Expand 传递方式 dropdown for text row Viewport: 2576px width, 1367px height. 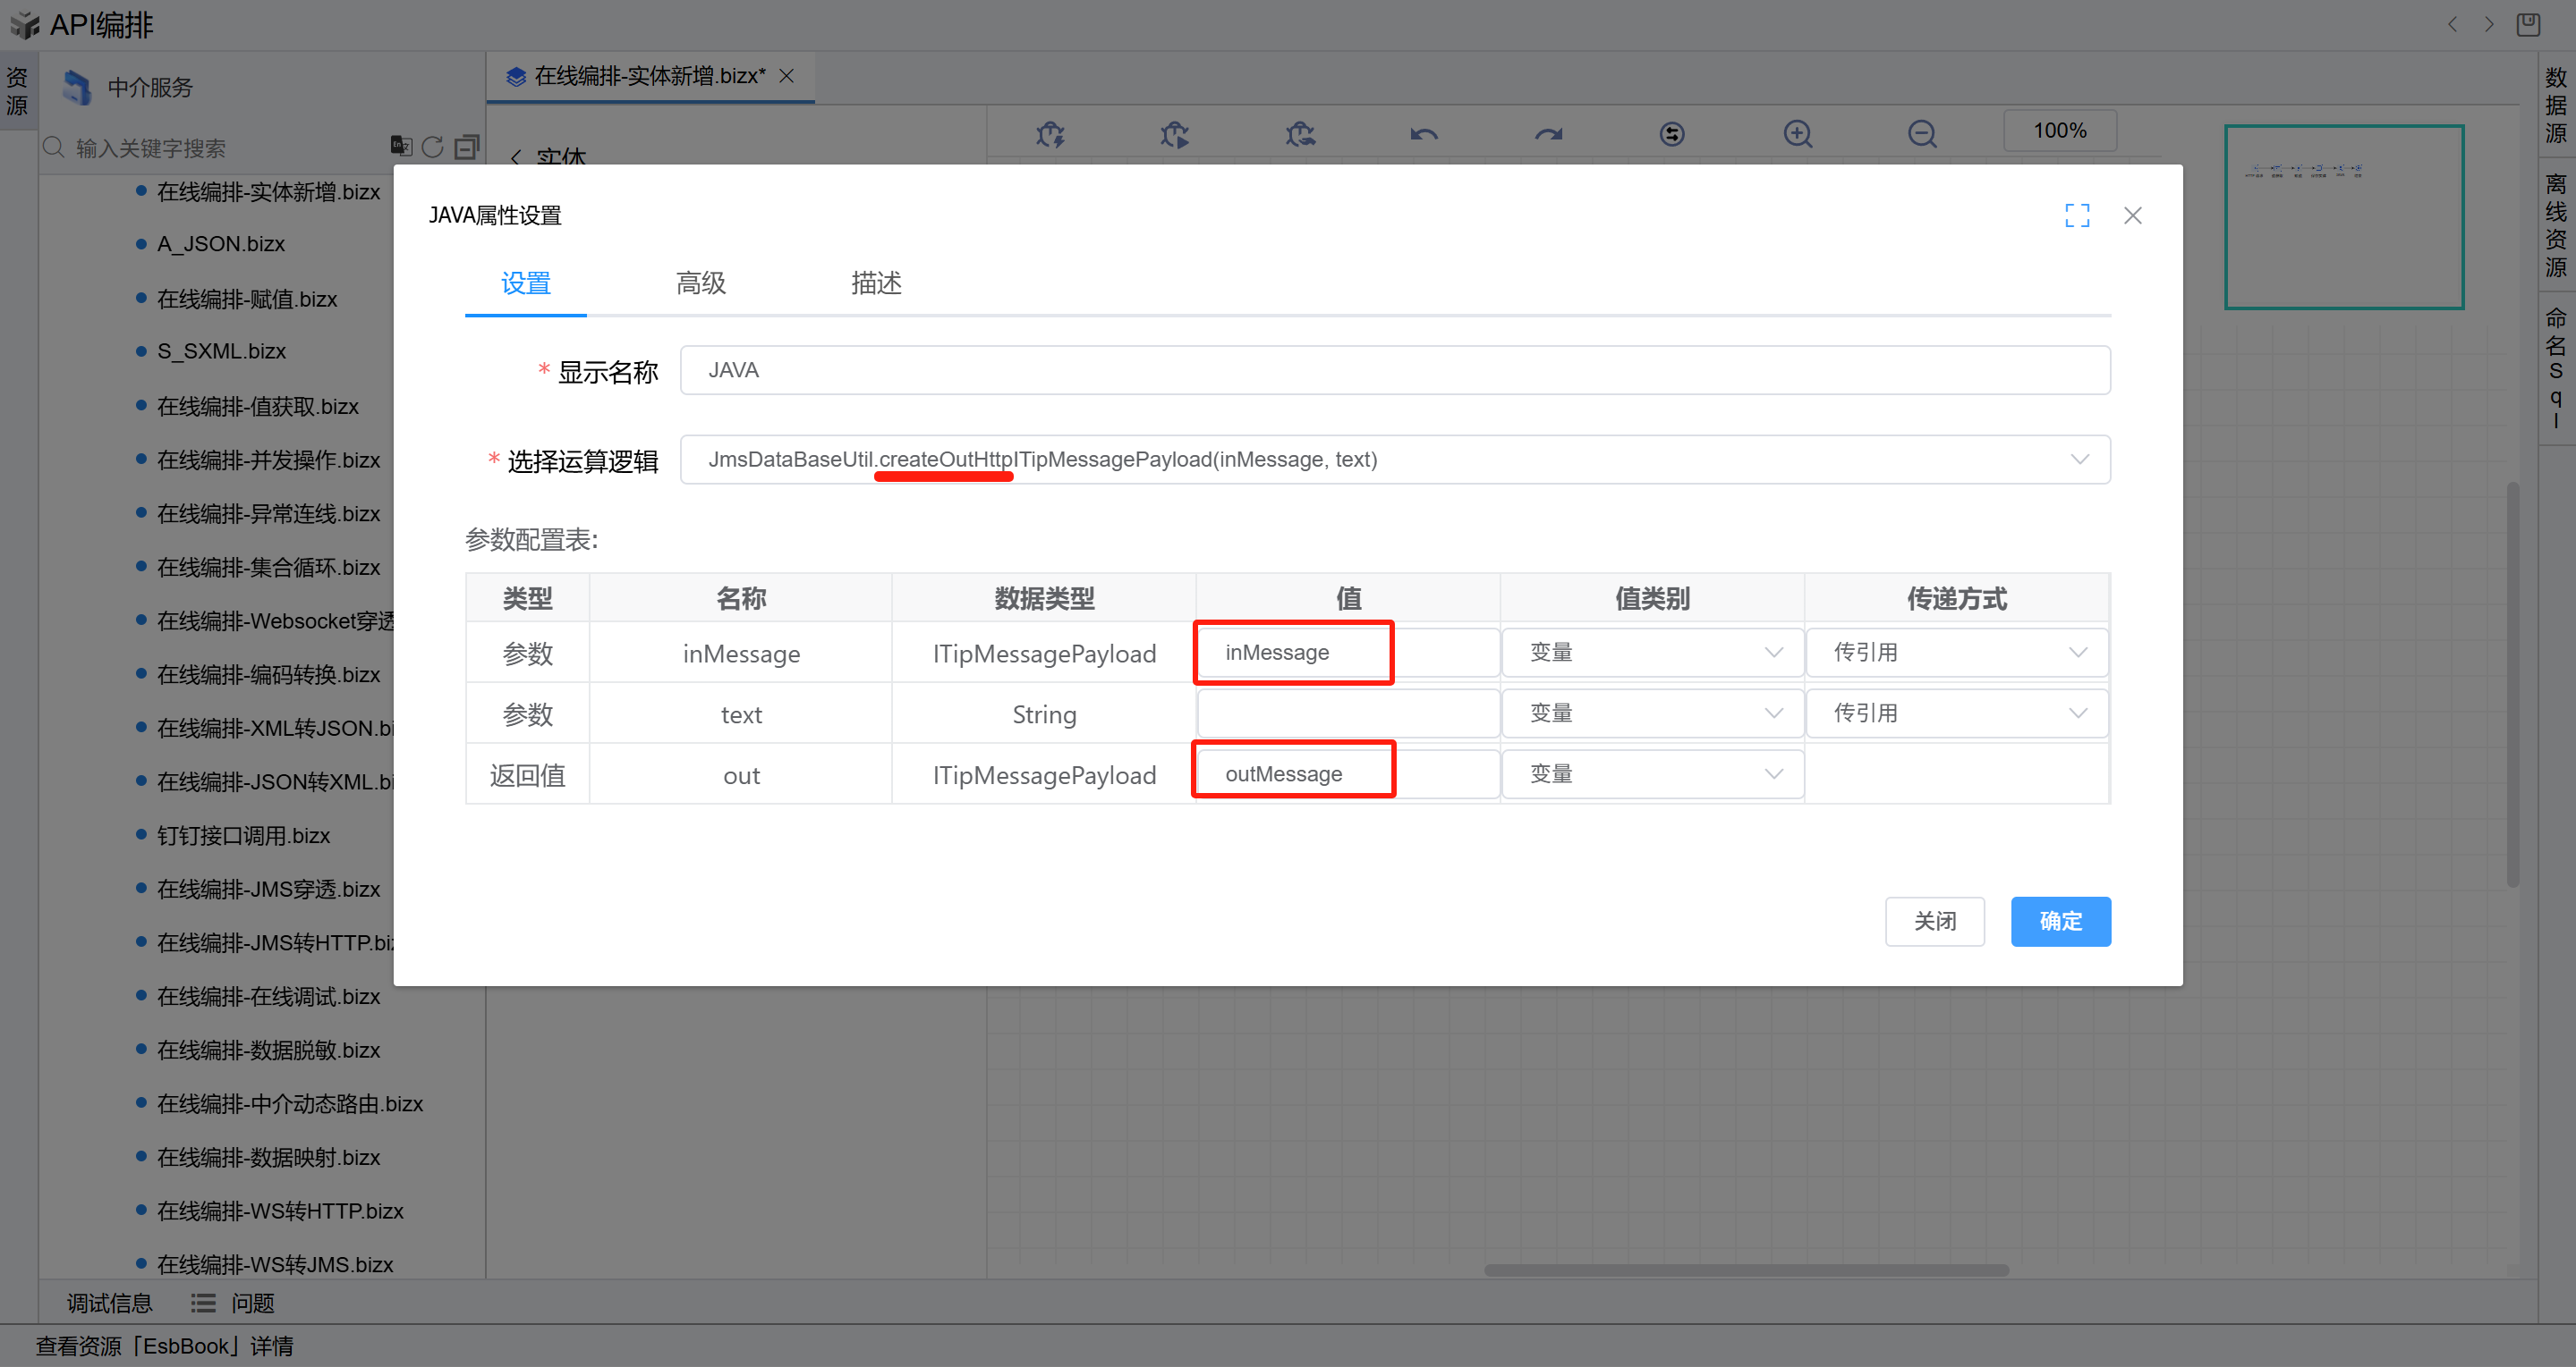coord(1956,713)
